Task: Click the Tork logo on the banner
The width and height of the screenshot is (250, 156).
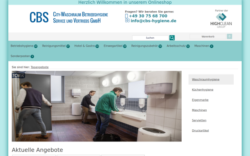Action: coord(18,75)
